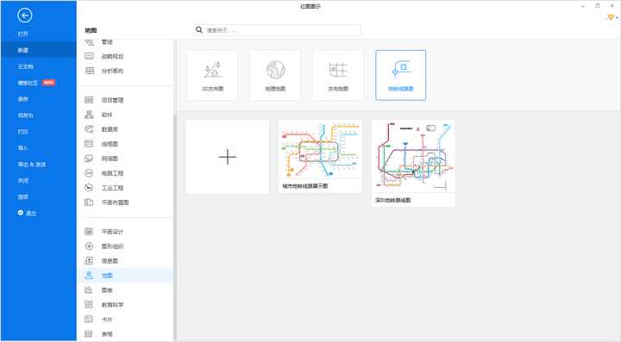621x342 pixels.
Task: Click 打印 in the sidebar
Action: coord(23,132)
